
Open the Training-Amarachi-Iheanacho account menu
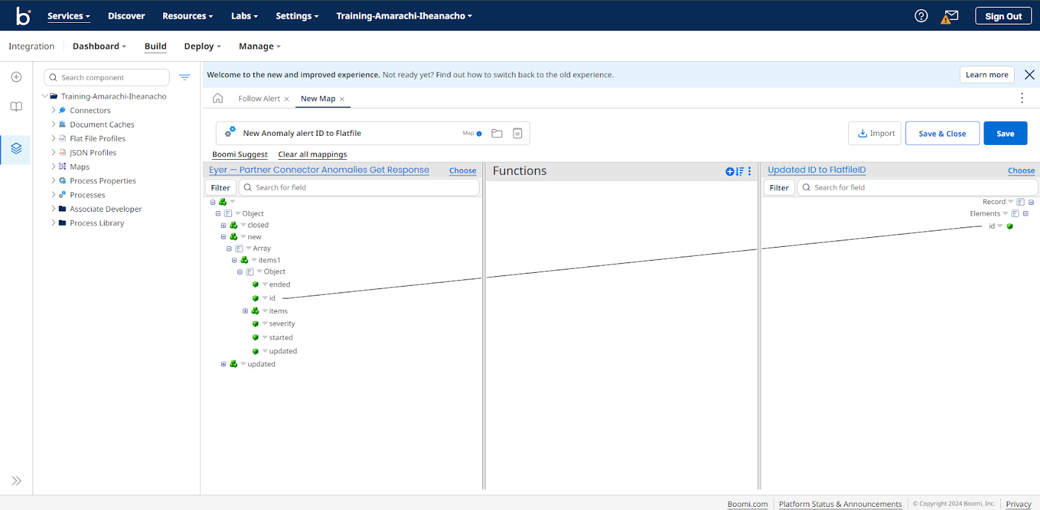point(404,16)
